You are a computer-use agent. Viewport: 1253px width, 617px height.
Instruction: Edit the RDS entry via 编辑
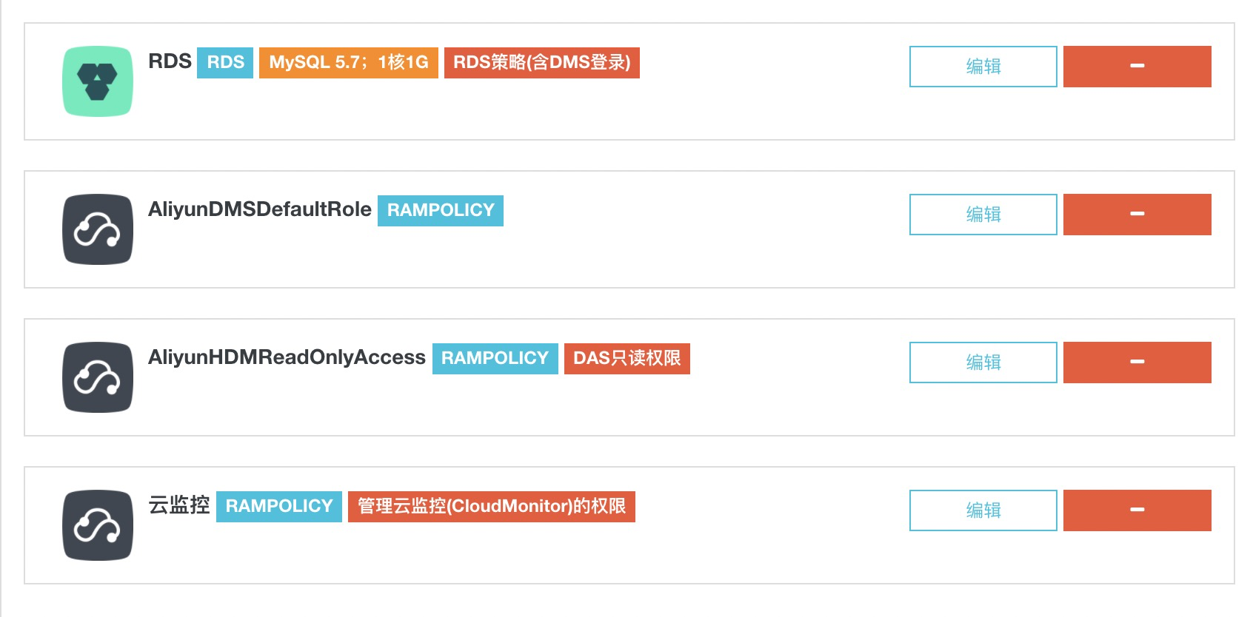[983, 67]
